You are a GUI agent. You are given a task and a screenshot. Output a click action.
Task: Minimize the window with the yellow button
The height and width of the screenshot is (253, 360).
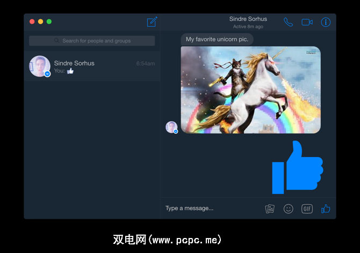click(41, 21)
